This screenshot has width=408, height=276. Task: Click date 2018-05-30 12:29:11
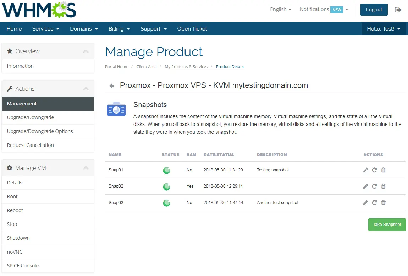click(223, 186)
